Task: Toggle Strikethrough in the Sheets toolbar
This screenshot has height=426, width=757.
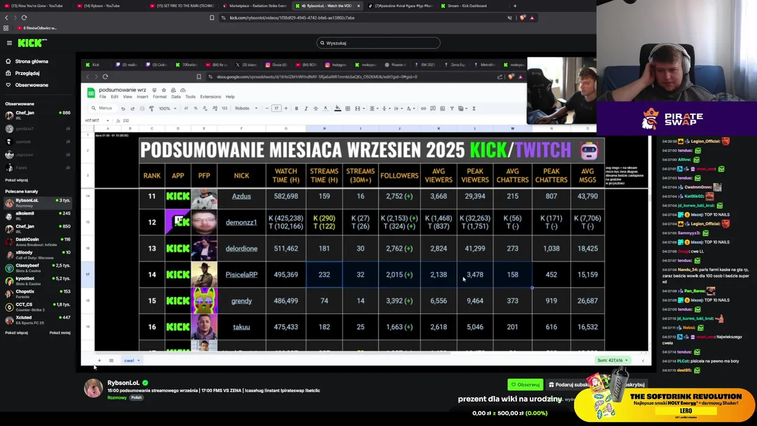Action: pyautogui.click(x=315, y=108)
